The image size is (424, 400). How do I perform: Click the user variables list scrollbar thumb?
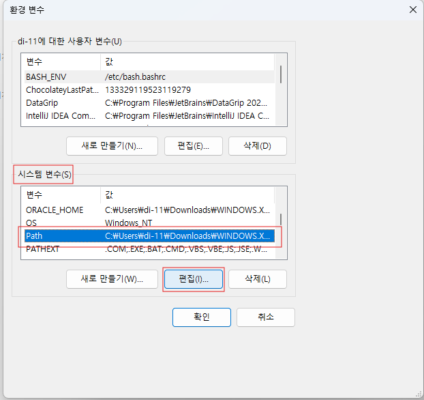[x=281, y=74]
